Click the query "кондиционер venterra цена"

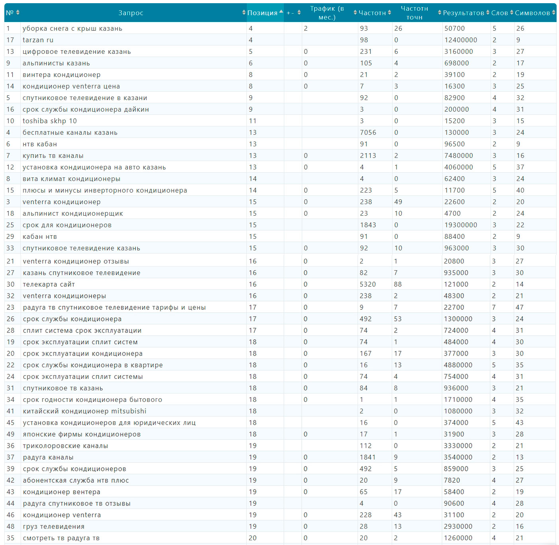71,86
